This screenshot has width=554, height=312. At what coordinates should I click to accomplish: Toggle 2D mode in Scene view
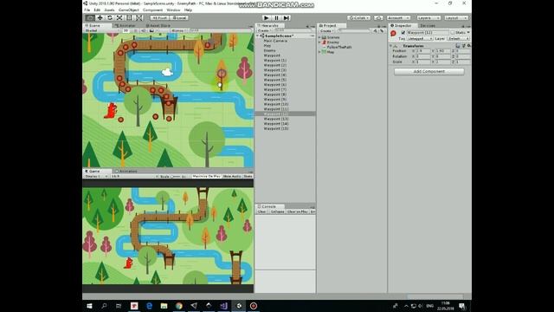pos(126,31)
